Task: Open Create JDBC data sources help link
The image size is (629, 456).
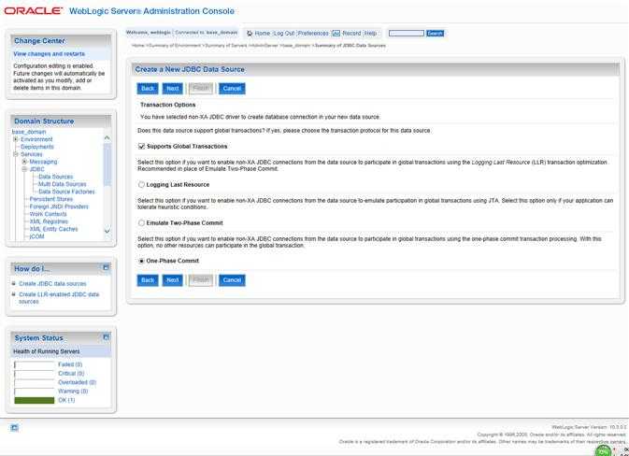Action: (52, 283)
